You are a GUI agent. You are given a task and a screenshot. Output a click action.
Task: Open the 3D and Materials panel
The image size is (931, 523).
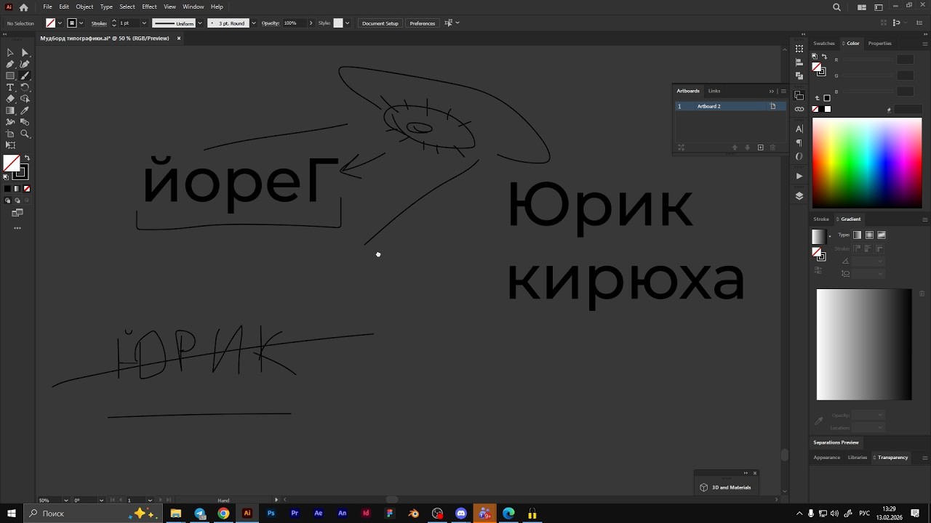tap(726, 487)
